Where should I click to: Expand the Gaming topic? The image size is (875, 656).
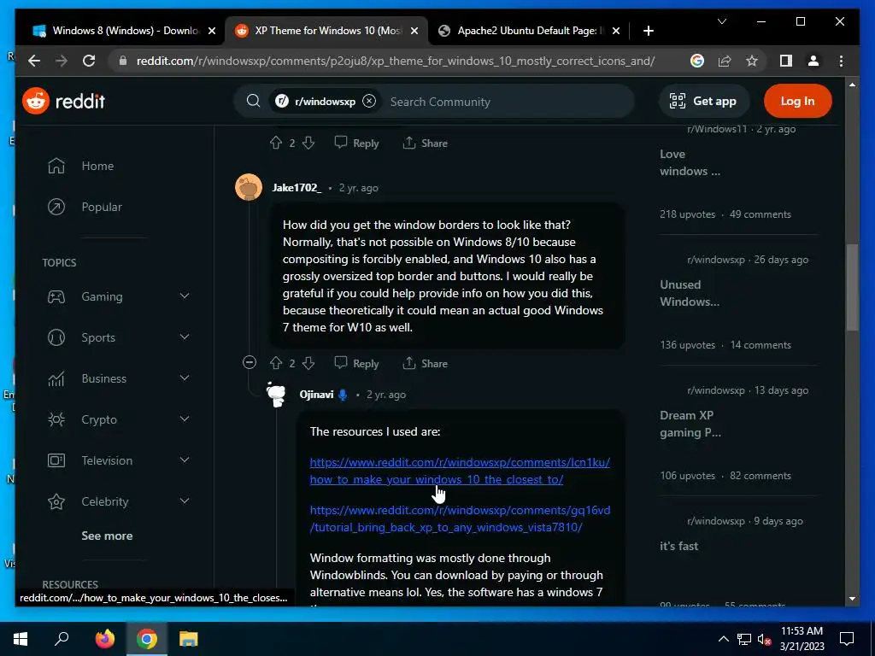tap(185, 296)
